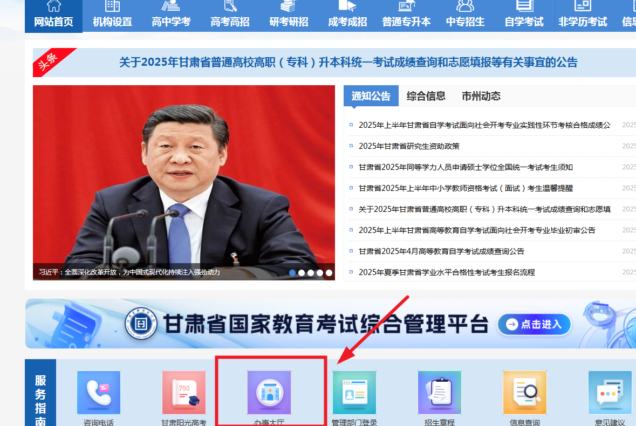636x426 pixels.
Task: Select the second carousel indicator dot
Action: [x=302, y=273]
